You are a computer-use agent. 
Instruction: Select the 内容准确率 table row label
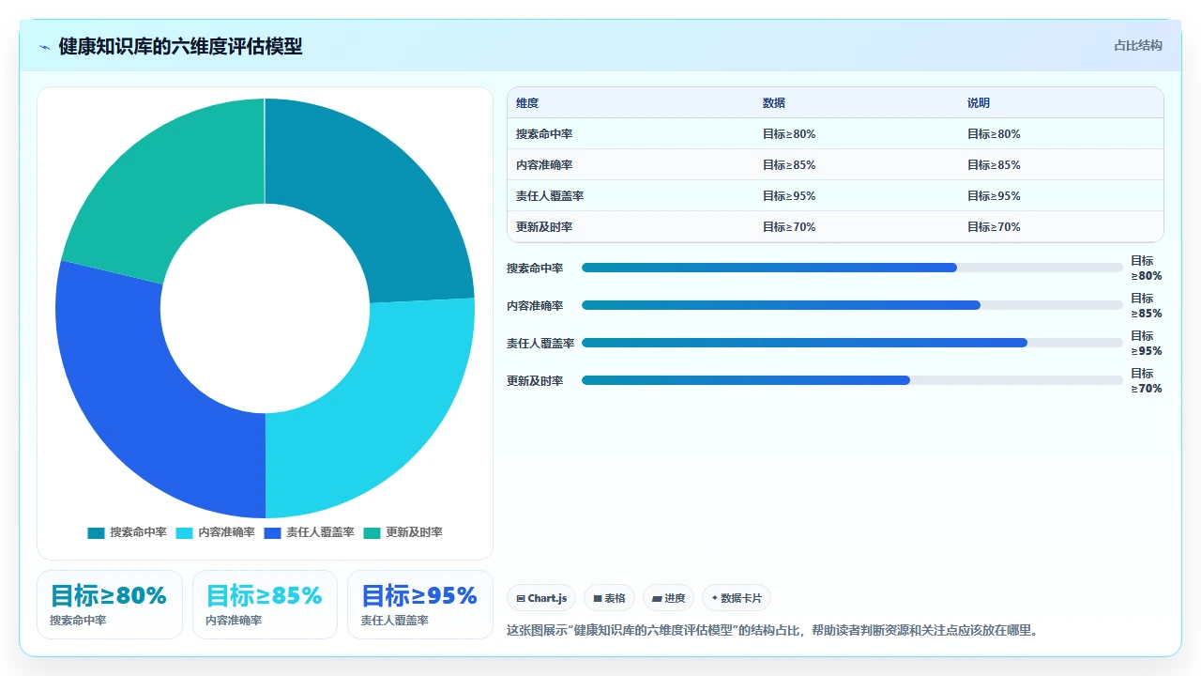tap(544, 165)
